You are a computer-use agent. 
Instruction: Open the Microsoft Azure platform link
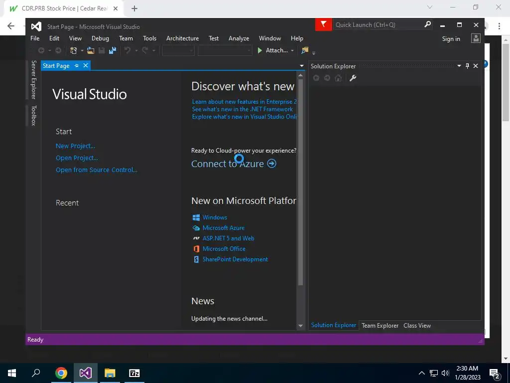[x=224, y=228]
